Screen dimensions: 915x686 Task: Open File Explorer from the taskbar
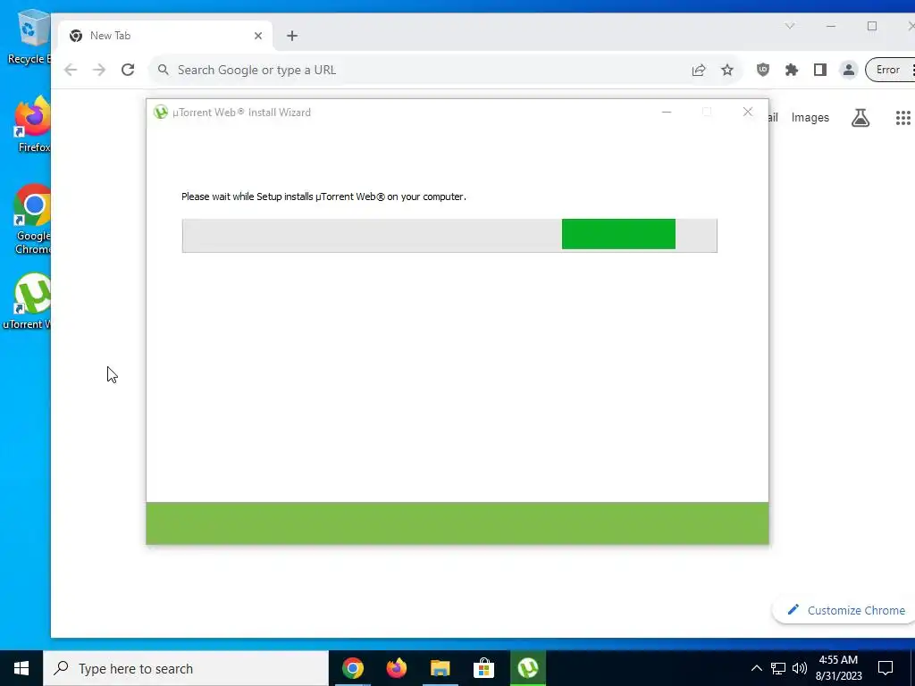tap(440, 668)
